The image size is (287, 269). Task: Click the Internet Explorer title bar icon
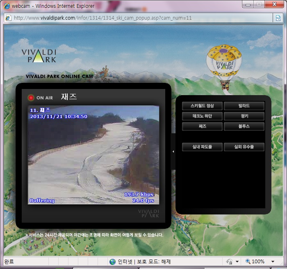(7, 6)
